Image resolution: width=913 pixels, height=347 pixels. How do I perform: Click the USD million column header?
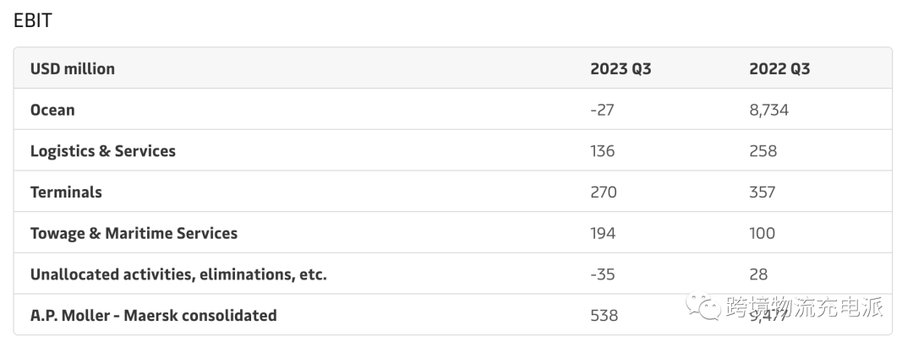pyautogui.click(x=72, y=68)
